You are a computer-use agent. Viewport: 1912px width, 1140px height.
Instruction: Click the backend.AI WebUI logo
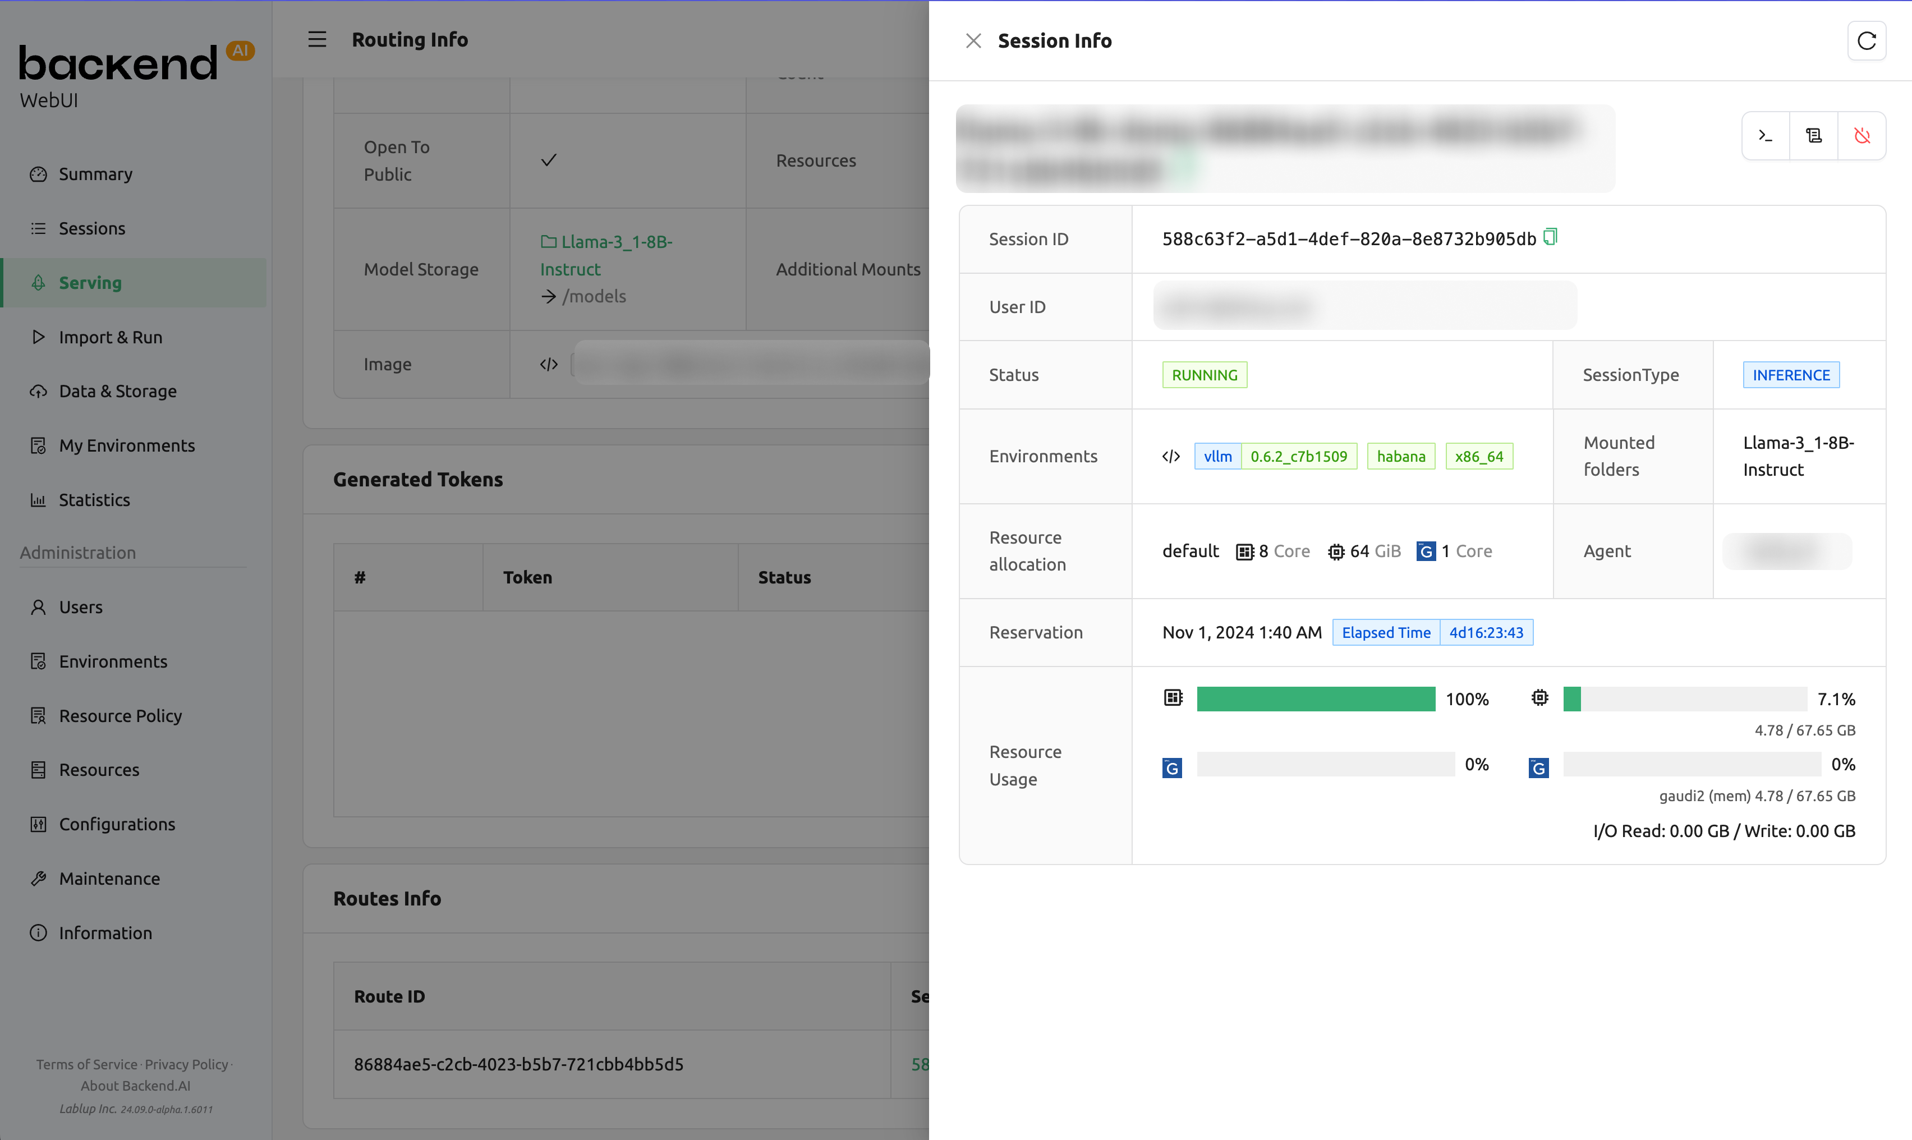(x=136, y=75)
